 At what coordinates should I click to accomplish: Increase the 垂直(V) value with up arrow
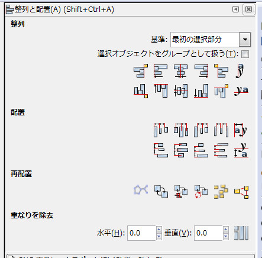pyautogui.click(x=226, y=230)
